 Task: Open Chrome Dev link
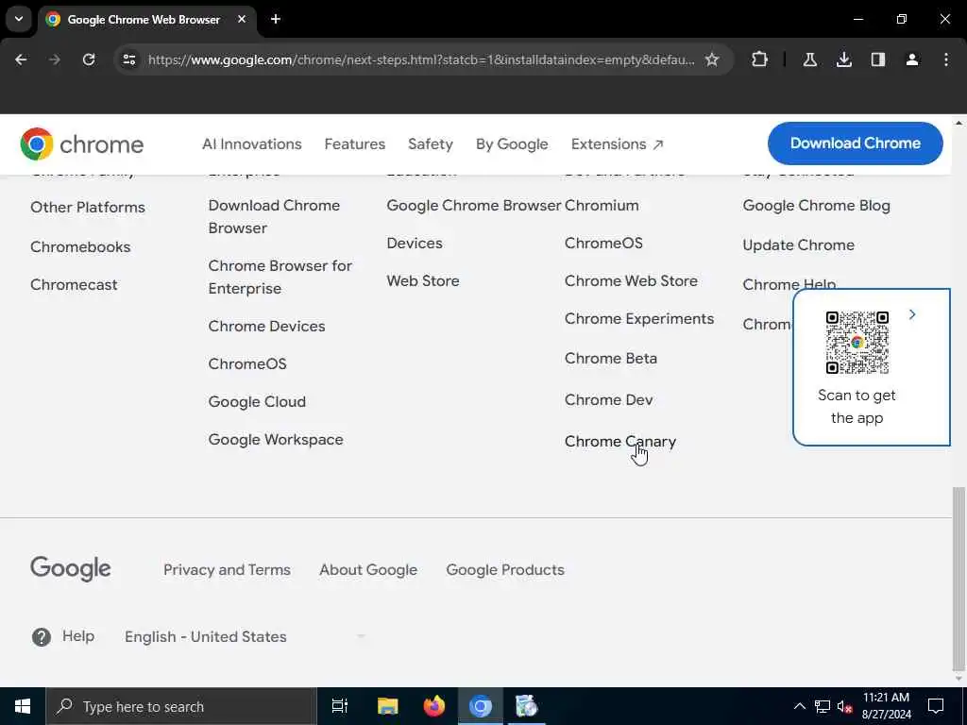608,399
